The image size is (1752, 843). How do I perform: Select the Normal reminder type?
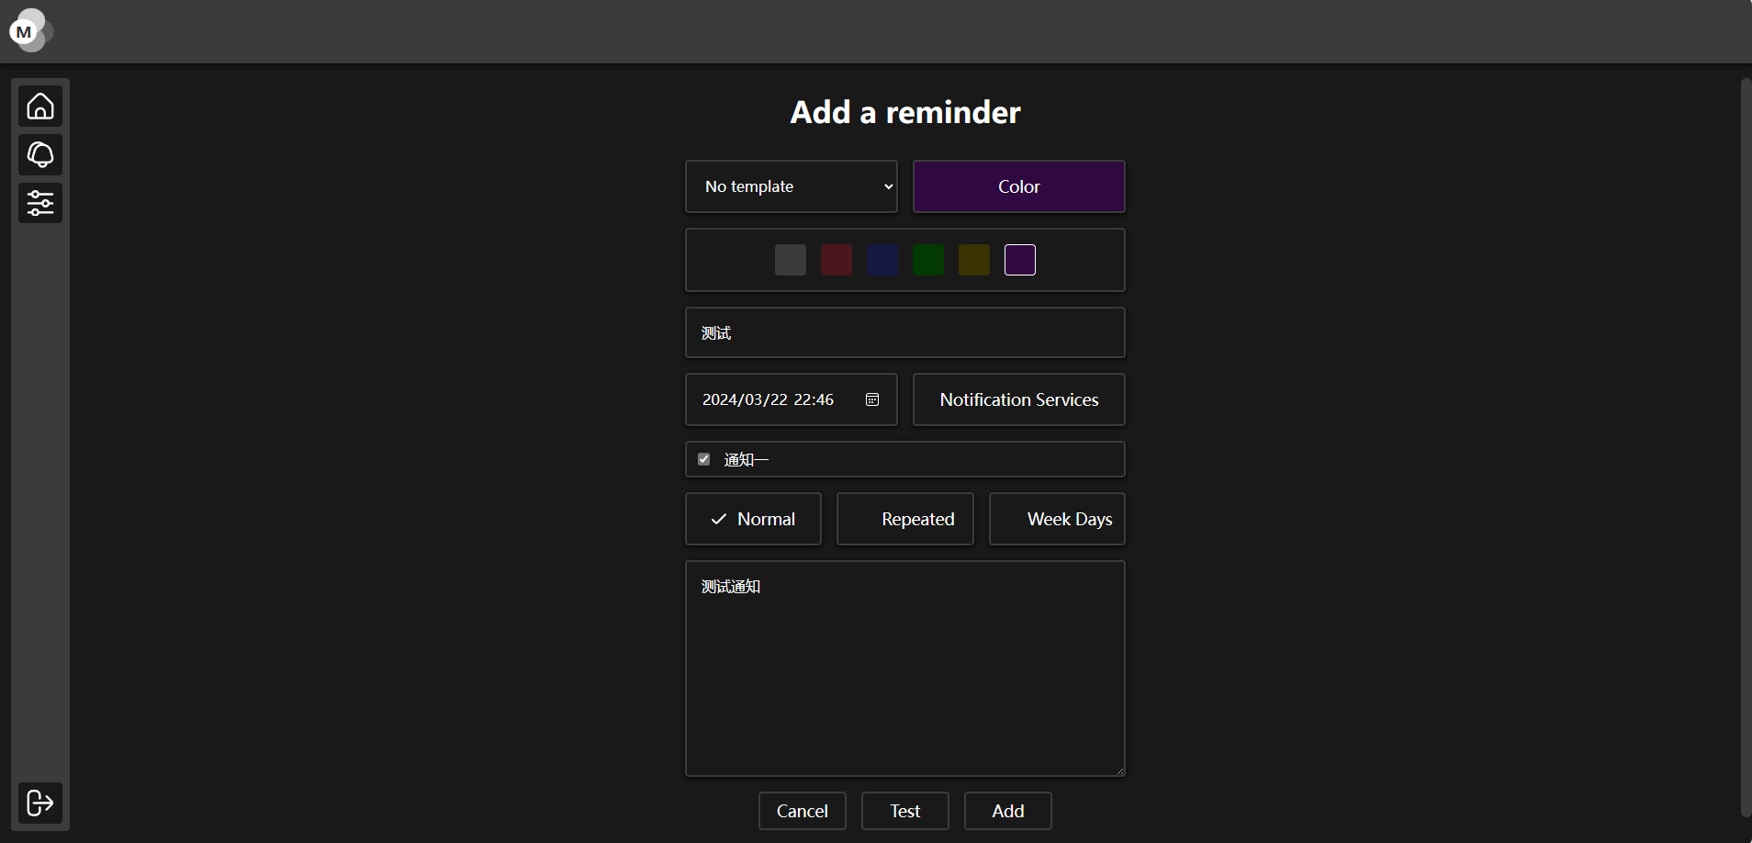point(753,519)
